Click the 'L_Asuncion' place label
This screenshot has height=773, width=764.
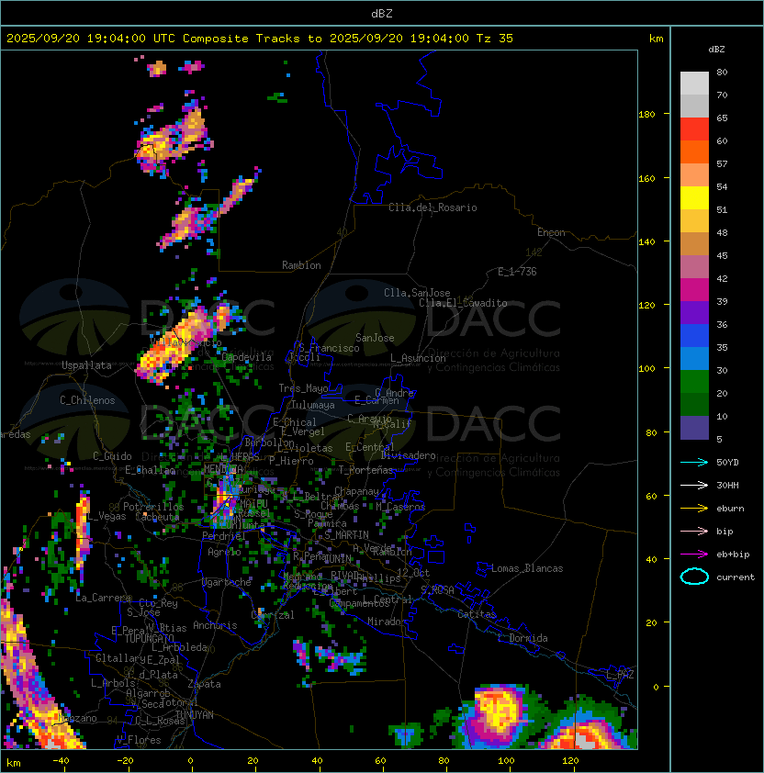[x=418, y=358]
